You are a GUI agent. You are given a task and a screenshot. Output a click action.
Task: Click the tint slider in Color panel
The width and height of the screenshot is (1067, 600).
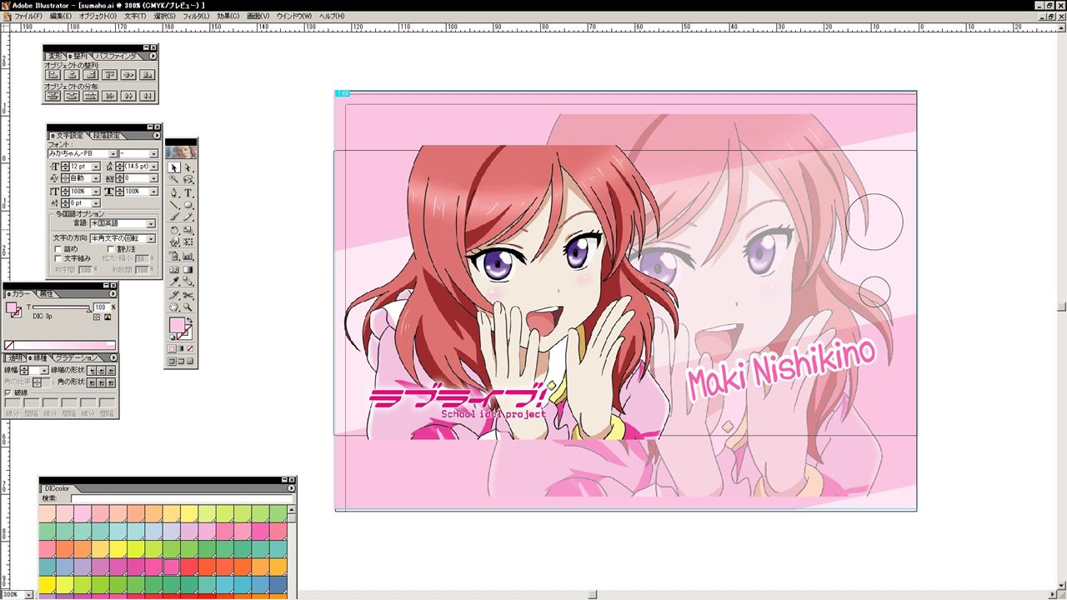point(61,307)
